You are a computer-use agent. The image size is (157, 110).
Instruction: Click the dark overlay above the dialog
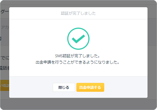pos(78,4)
